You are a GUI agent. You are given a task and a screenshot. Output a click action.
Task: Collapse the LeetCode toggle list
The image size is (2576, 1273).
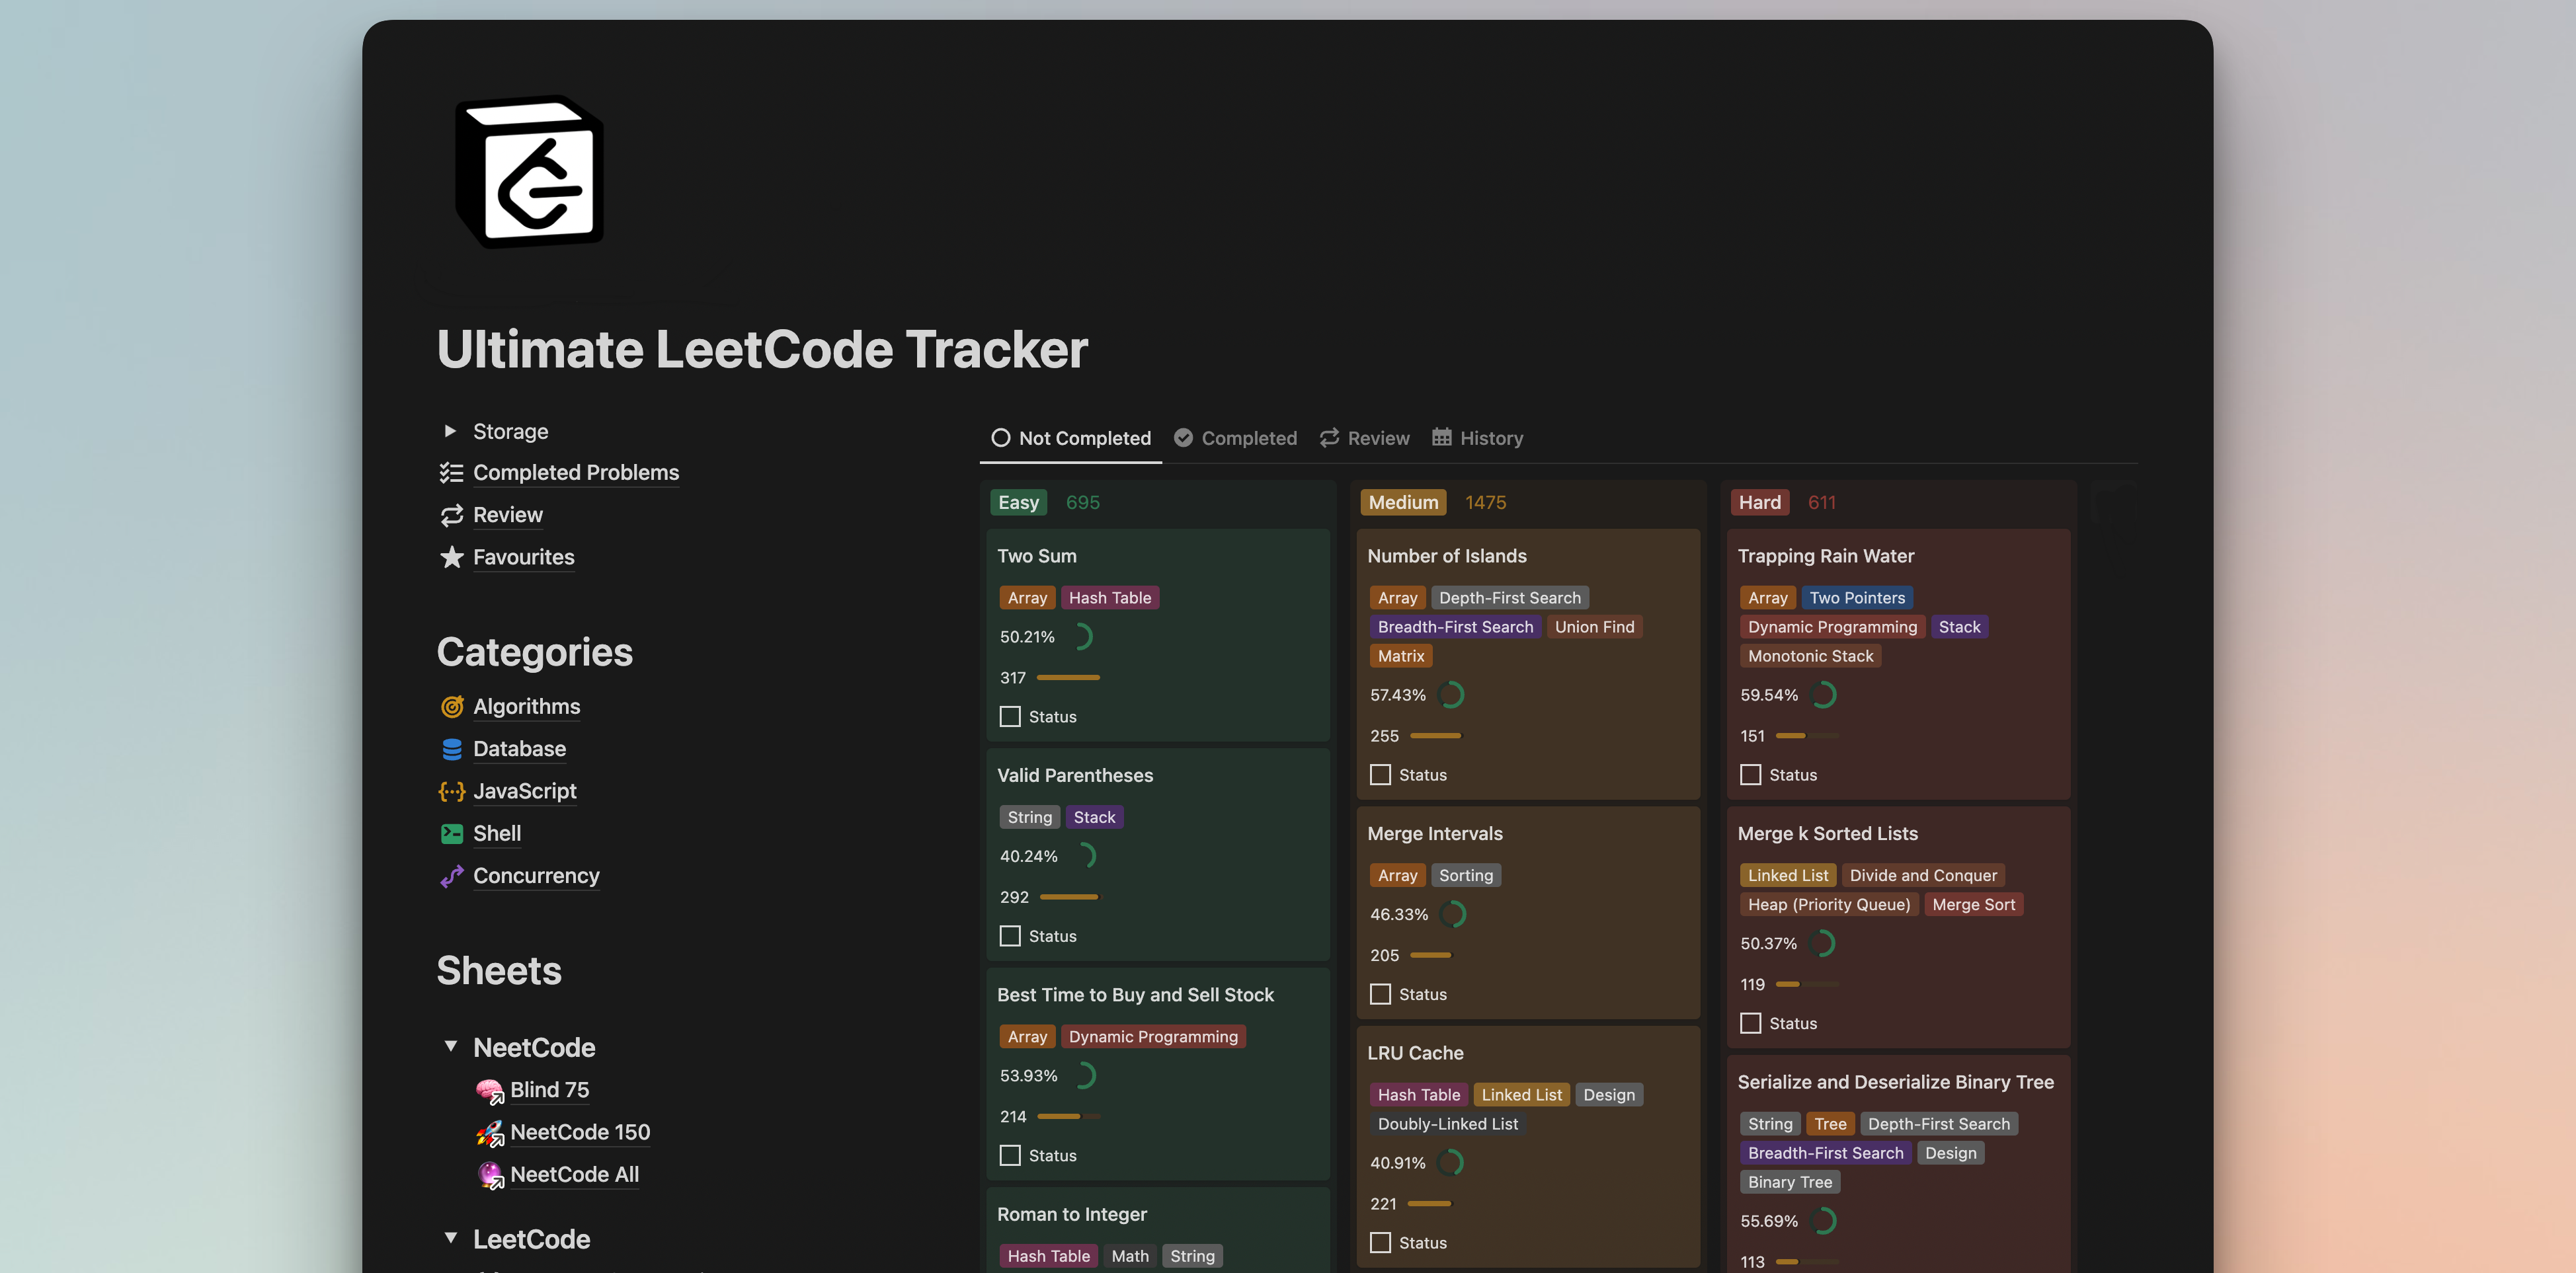click(x=451, y=1239)
